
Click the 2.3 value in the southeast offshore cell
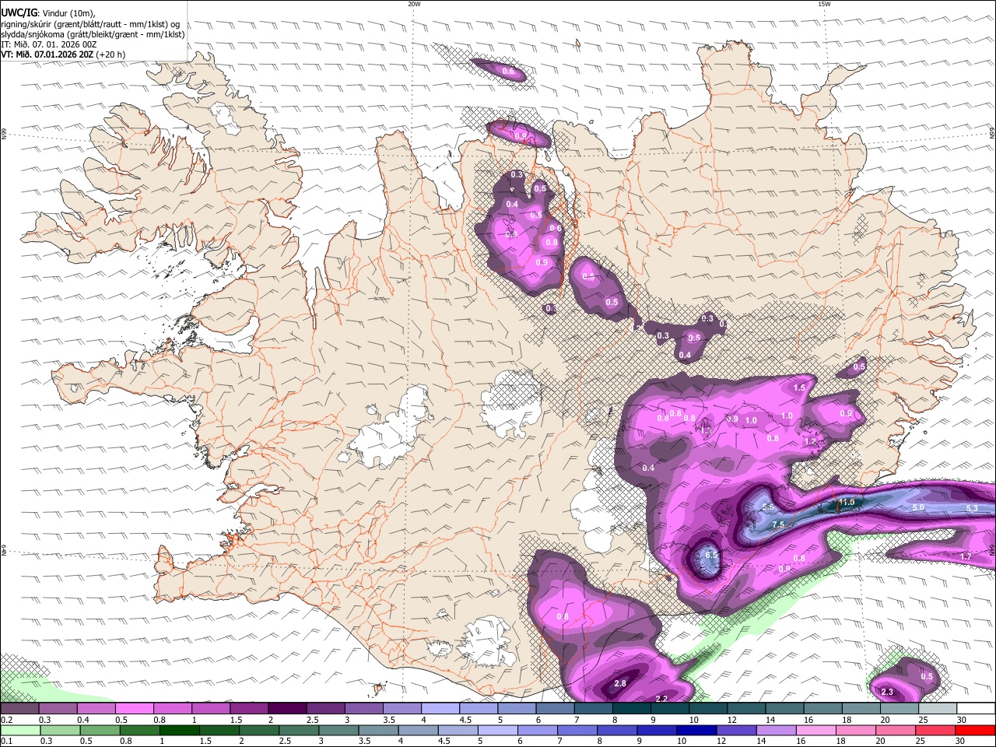coord(887,693)
